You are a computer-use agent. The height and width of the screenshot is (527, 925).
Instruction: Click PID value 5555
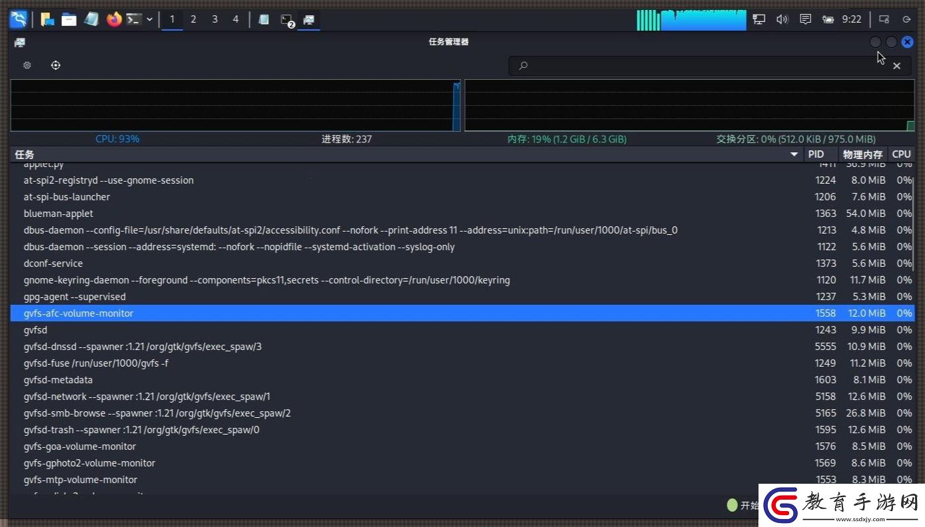point(826,347)
